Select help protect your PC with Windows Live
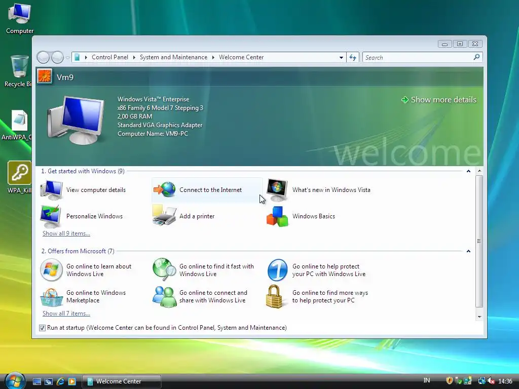 click(328, 270)
